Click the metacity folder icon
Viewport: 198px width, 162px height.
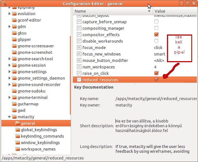[14, 117]
